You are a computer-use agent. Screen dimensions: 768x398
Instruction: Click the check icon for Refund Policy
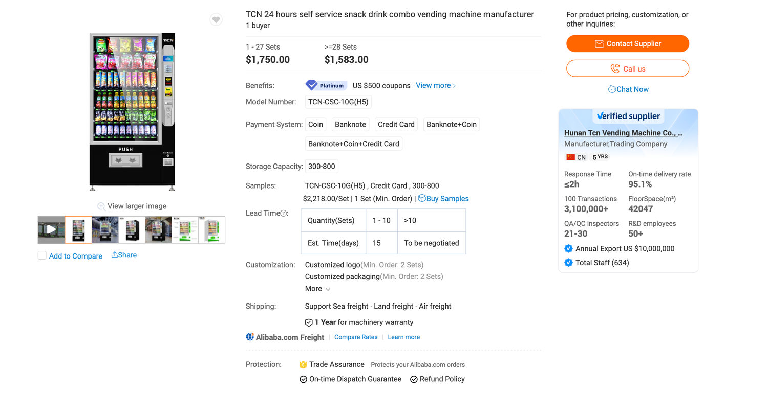(x=414, y=379)
